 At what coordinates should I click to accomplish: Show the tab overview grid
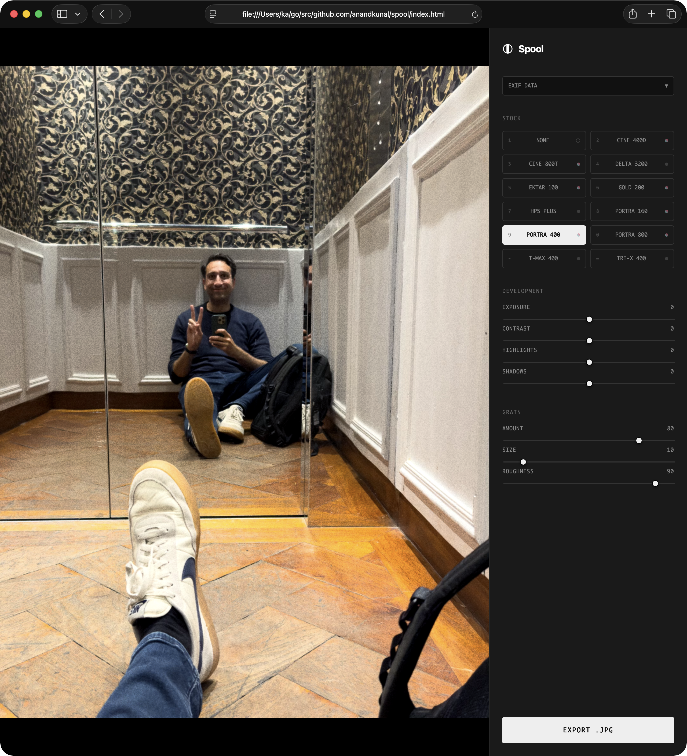[671, 14]
